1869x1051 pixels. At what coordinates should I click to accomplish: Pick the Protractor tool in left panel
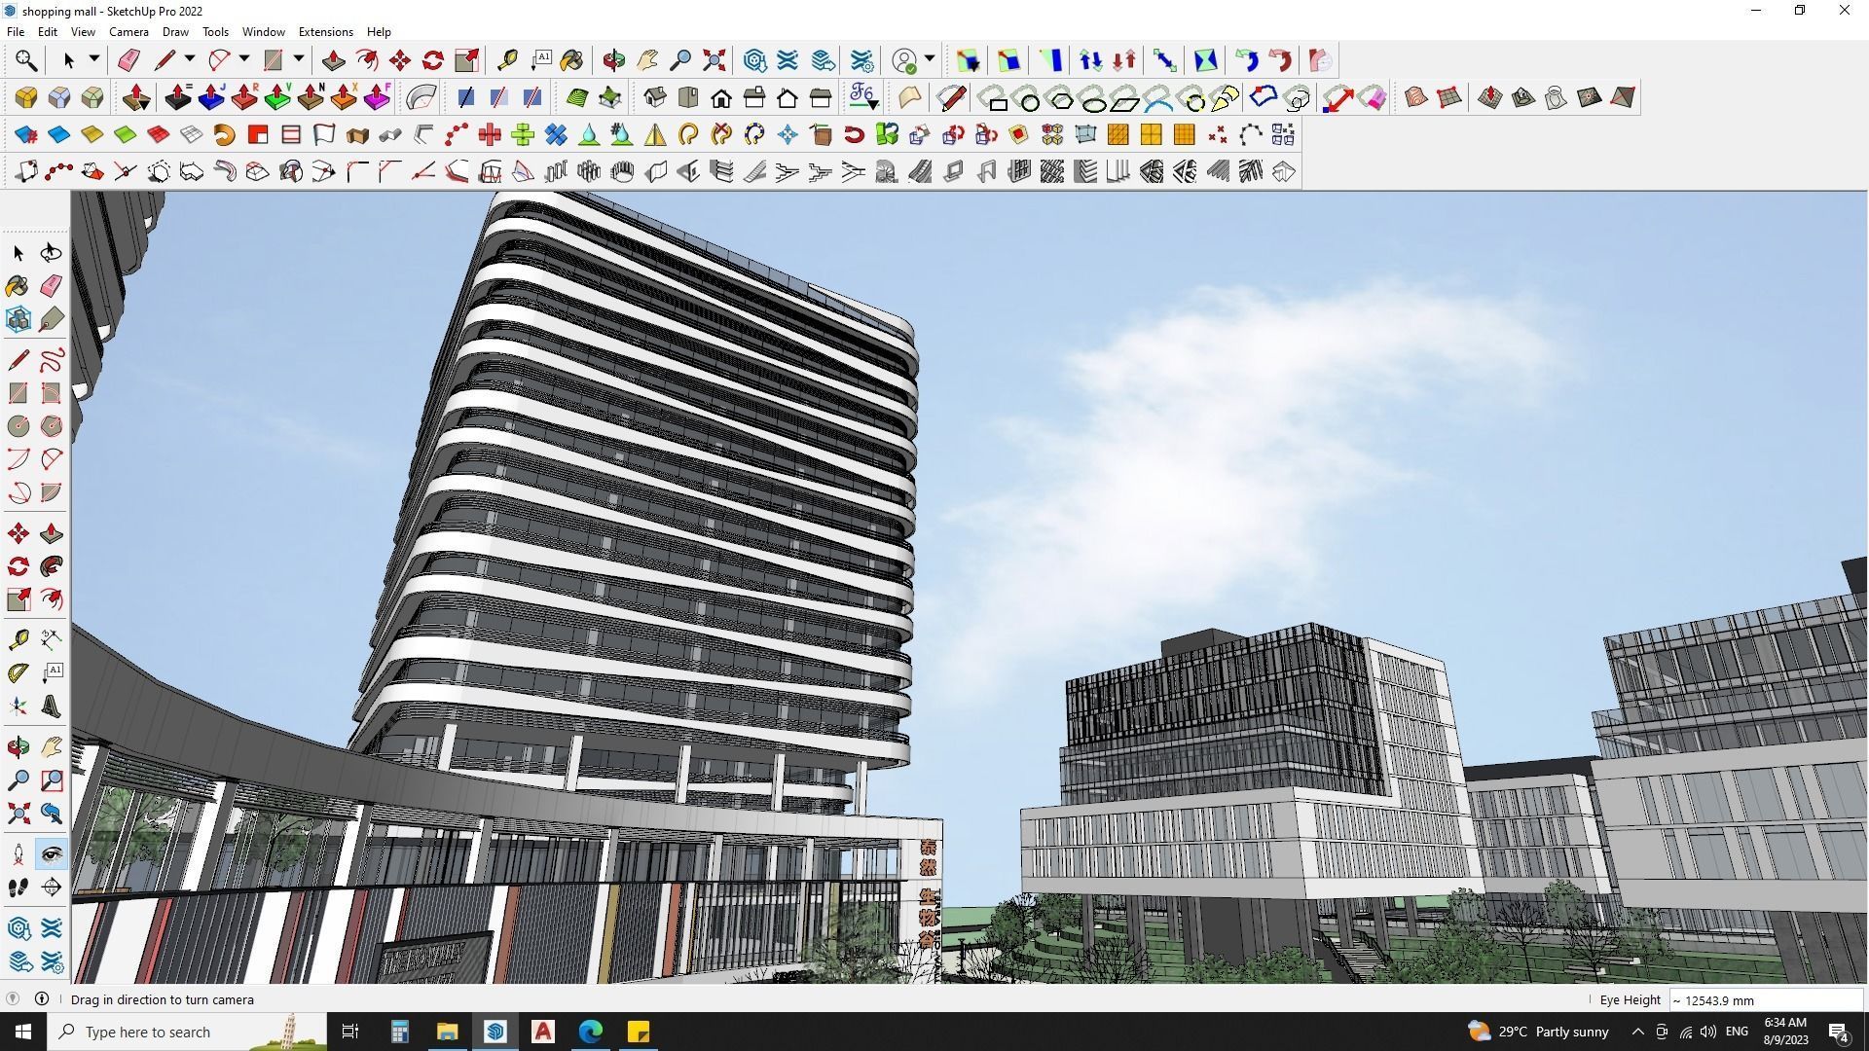[18, 672]
